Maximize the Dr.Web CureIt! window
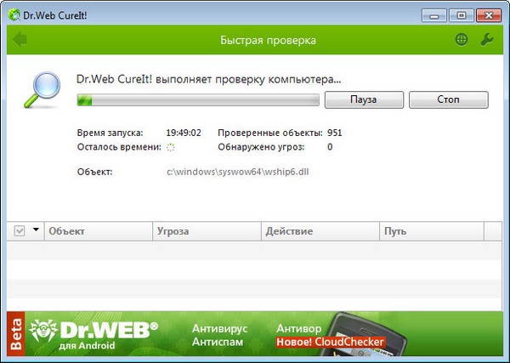This screenshot has height=363, width=510. pos(462,15)
